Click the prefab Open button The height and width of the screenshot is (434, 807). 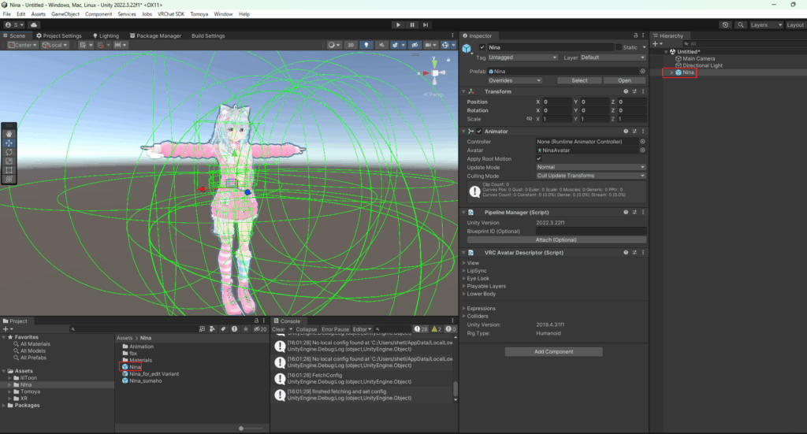click(x=624, y=80)
